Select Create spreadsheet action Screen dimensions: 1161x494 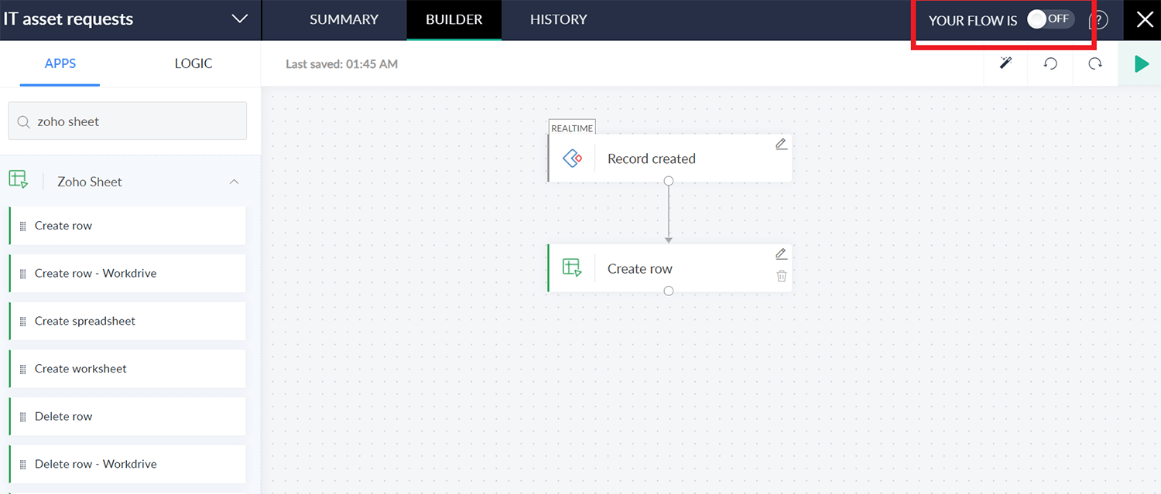[x=128, y=321]
